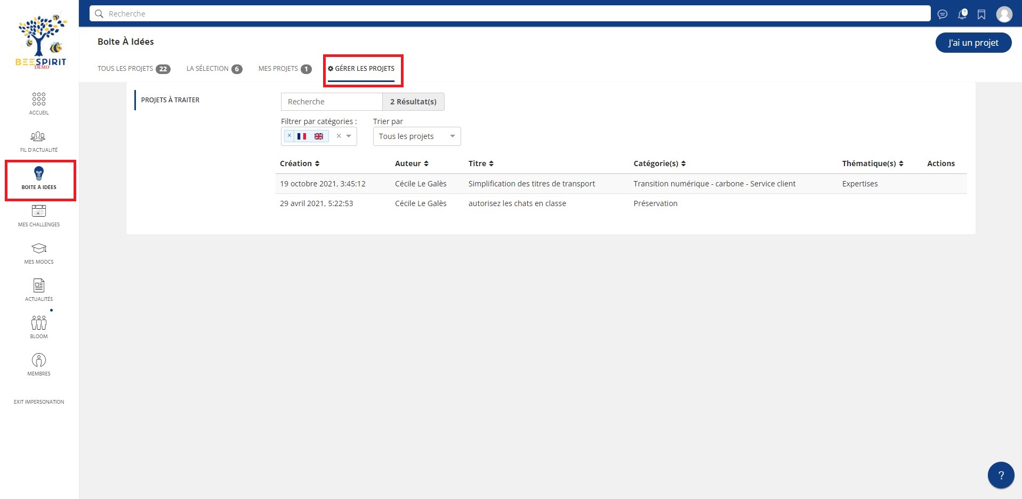Expand the category filter dropdown arrow
The height and width of the screenshot is (499, 1022).
point(349,136)
